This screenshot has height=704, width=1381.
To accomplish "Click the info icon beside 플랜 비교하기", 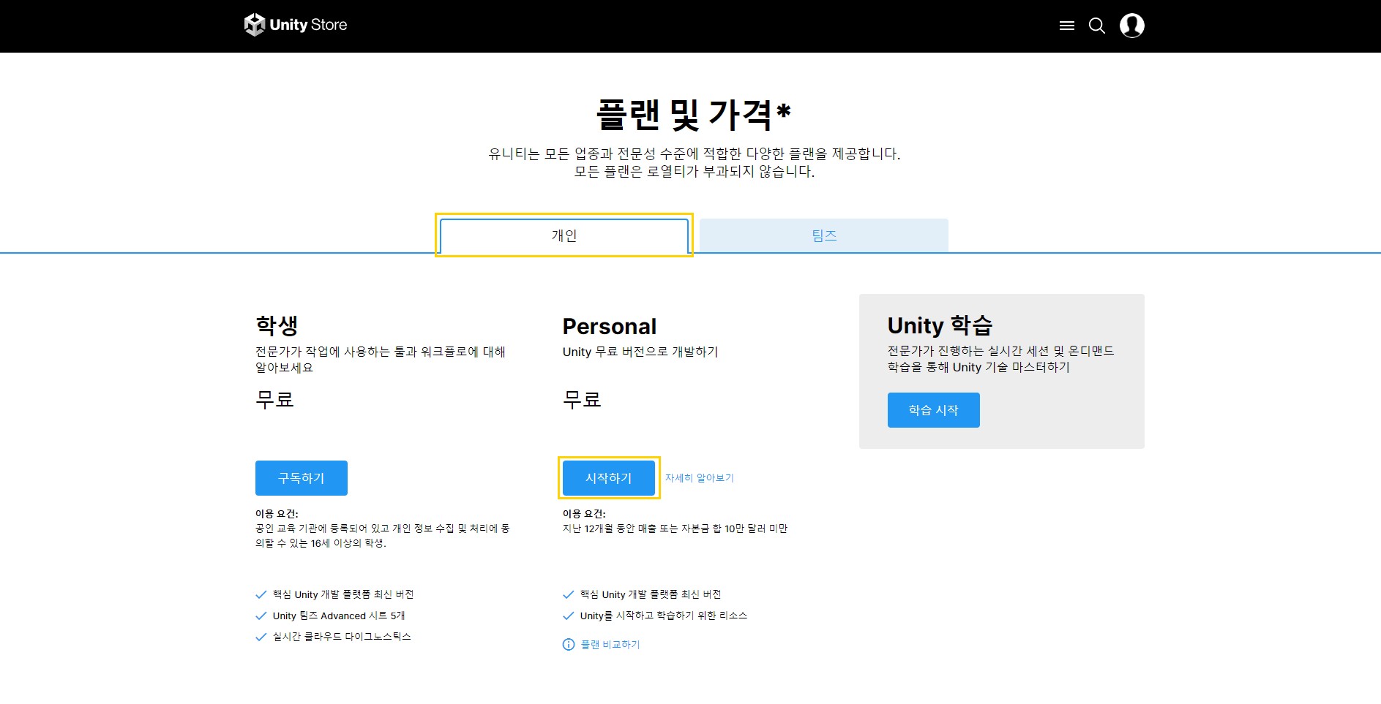I will 569,644.
